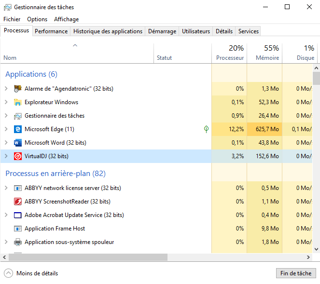Sort by Processeur column header

coord(229,54)
